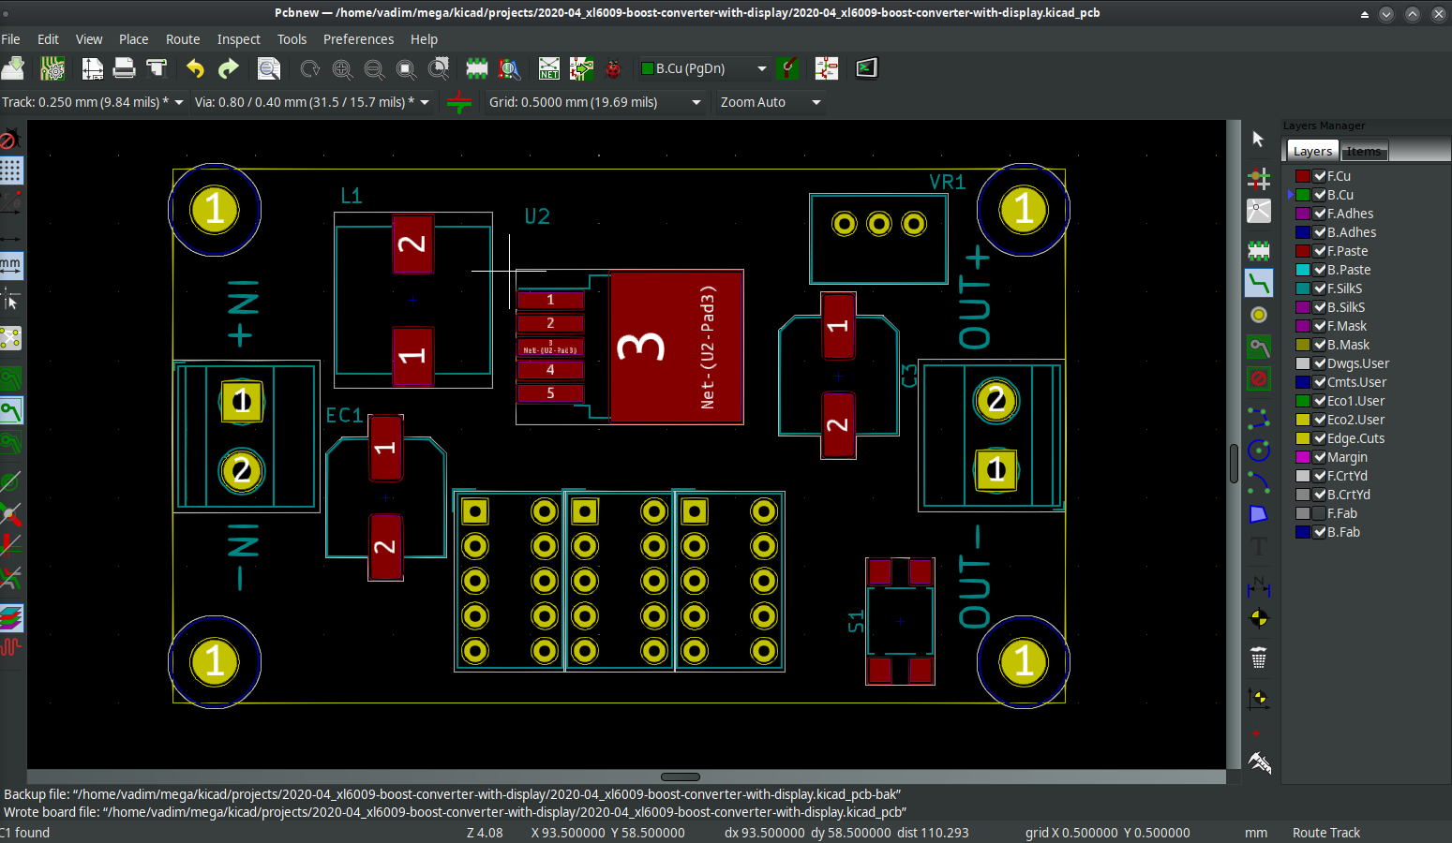The height and width of the screenshot is (843, 1452).
Task: Toggle Edge.Cuts layer visibility
Action: point(1320,438)
